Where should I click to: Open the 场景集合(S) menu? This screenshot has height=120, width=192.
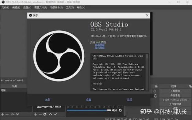[56, 8]
